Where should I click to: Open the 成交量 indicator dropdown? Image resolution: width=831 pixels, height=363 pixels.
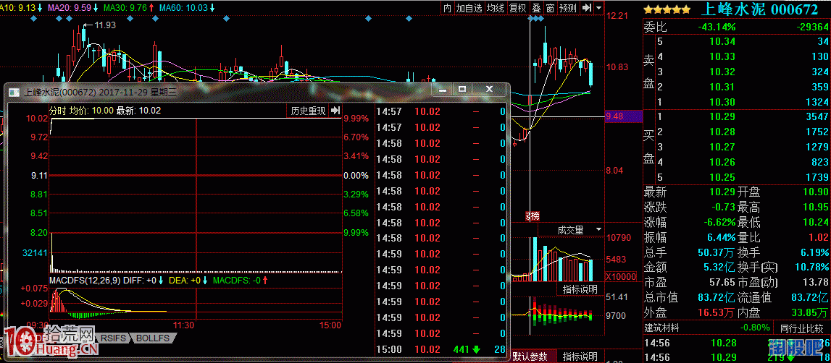tap(572, 230)
